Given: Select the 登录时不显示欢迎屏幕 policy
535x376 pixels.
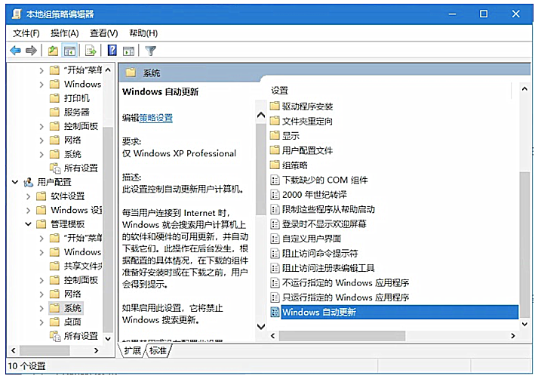Looking at the screenshot, I should [324, 223].
